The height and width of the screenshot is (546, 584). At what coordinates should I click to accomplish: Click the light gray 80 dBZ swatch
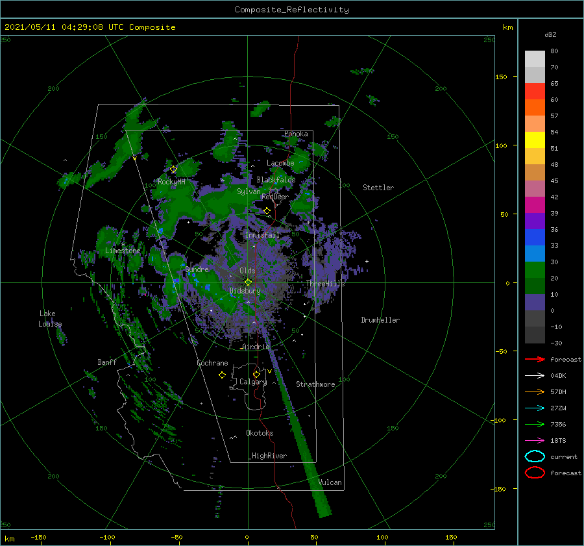point(535,59)
